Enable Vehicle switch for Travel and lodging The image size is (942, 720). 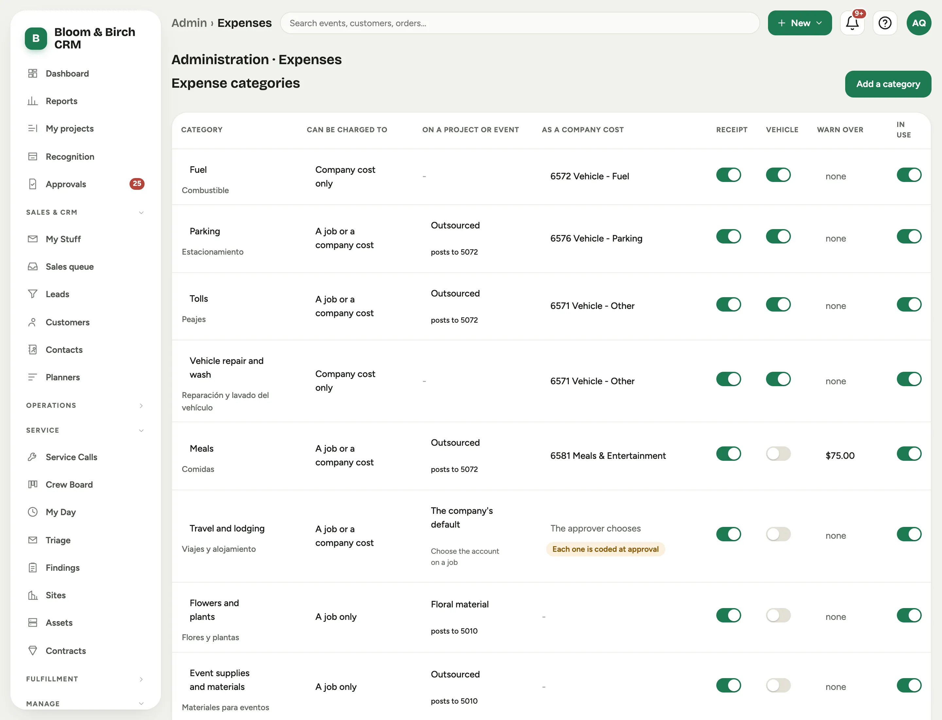pos(778,534)
